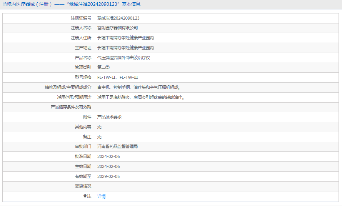Click the 适用范围/预期用途 label
The image size is (342, 206).
pyautogui.click(x=74, y=98)
